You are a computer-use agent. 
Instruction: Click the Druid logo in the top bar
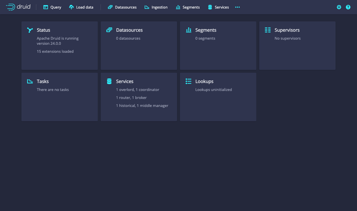18,7
